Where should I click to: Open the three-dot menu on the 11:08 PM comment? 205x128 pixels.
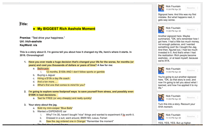click(198, 30)
